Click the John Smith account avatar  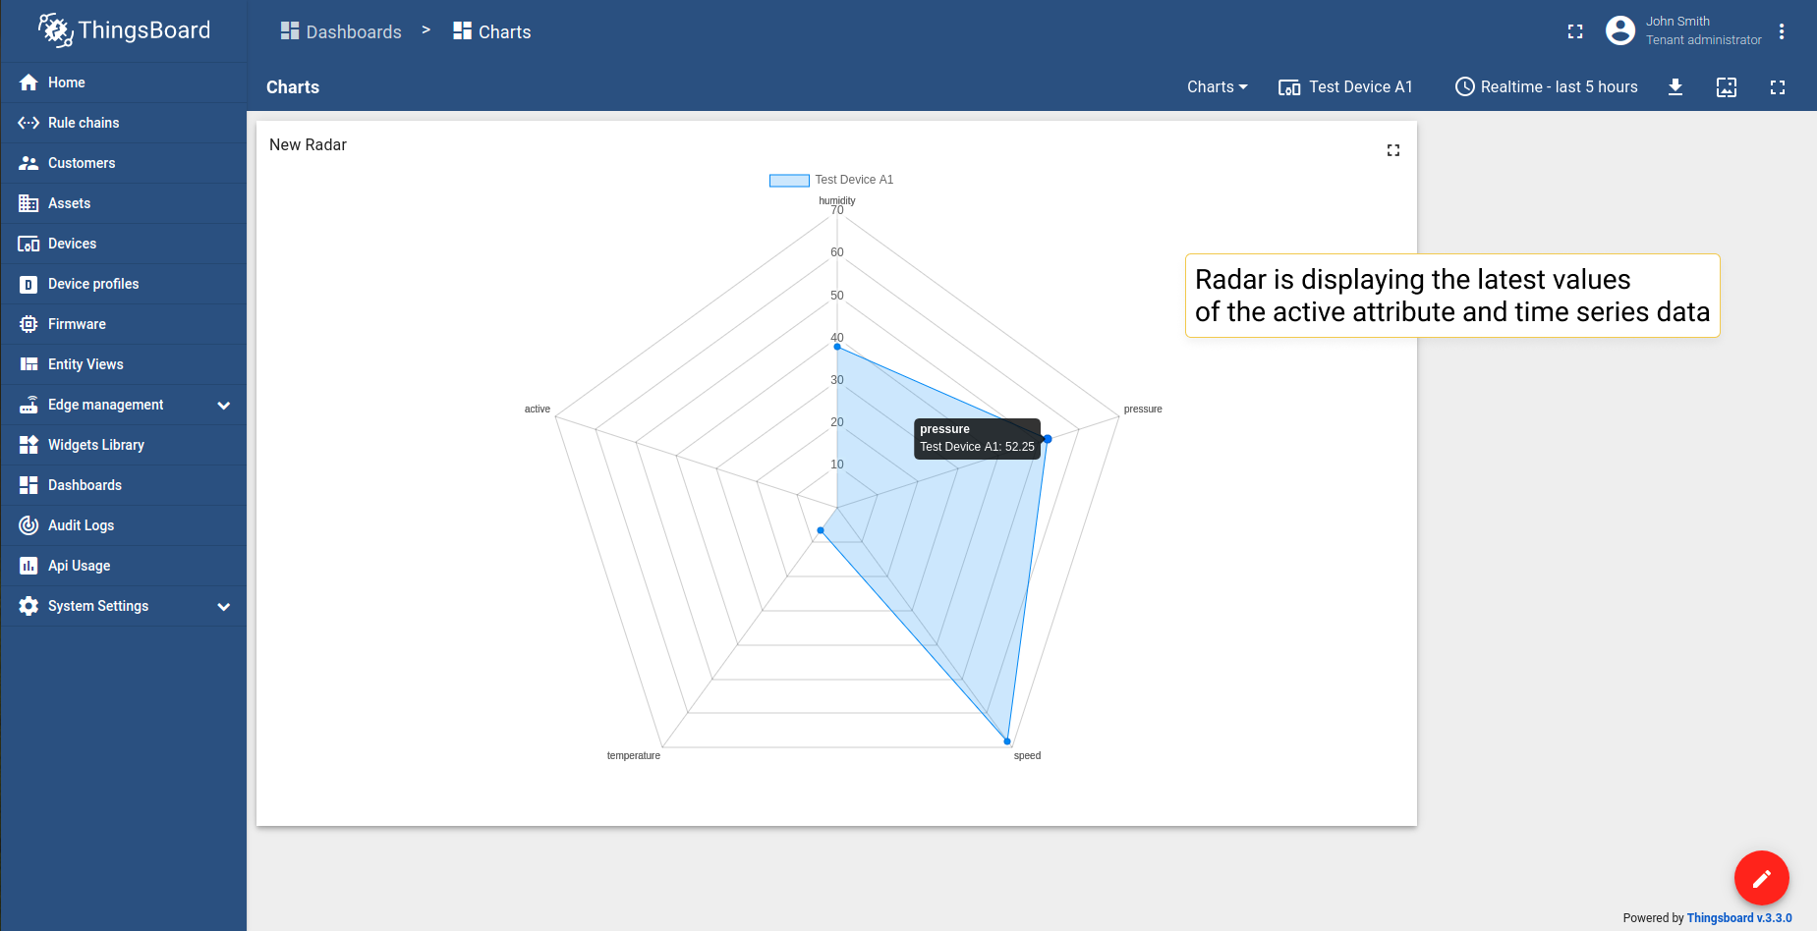pyautogui.click(x=1619, y=30)
